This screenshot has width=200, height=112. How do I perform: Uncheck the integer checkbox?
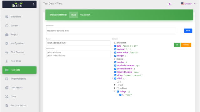115,56
